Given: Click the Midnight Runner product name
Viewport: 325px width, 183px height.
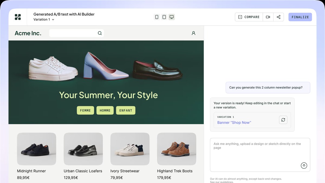Looking at the screenshot, I should tap(31, 171).
